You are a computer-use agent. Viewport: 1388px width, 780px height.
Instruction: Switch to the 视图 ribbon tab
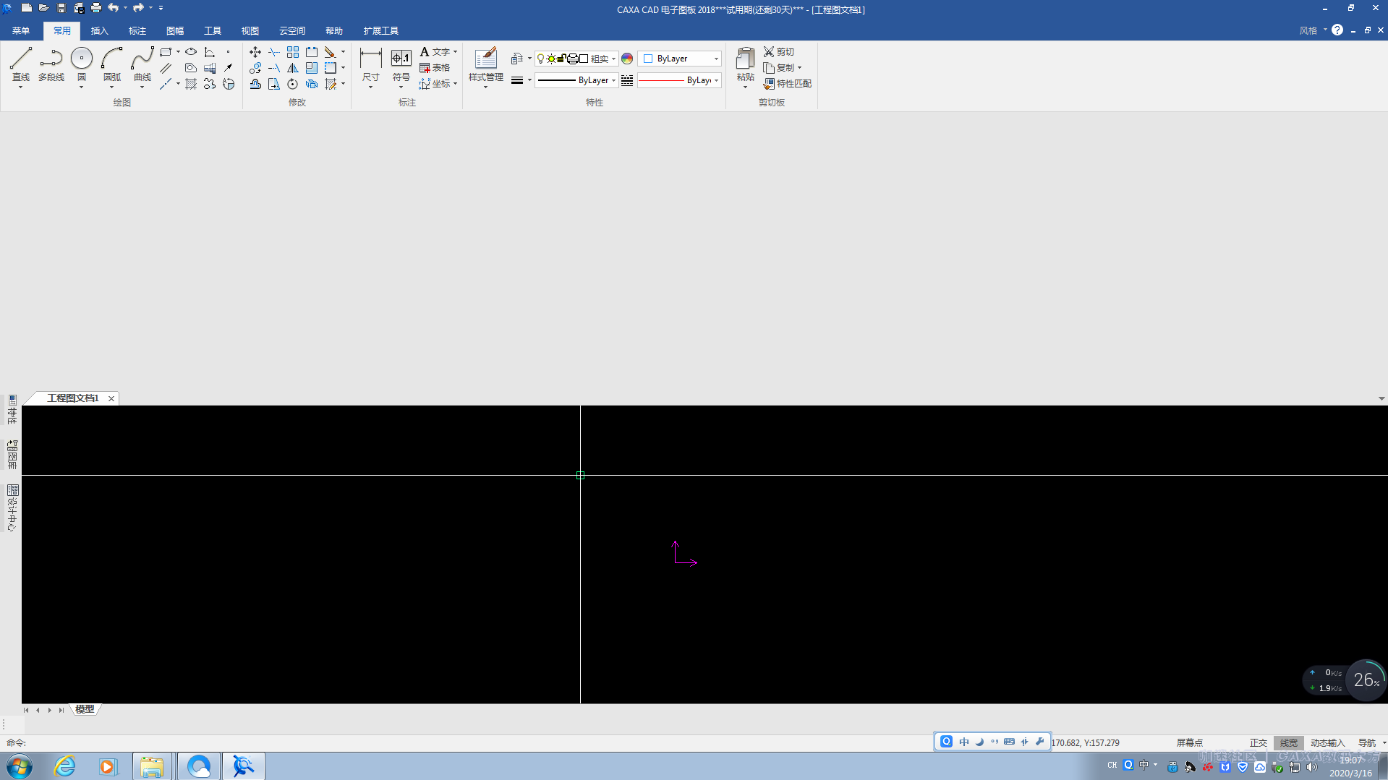pos(250,30)
